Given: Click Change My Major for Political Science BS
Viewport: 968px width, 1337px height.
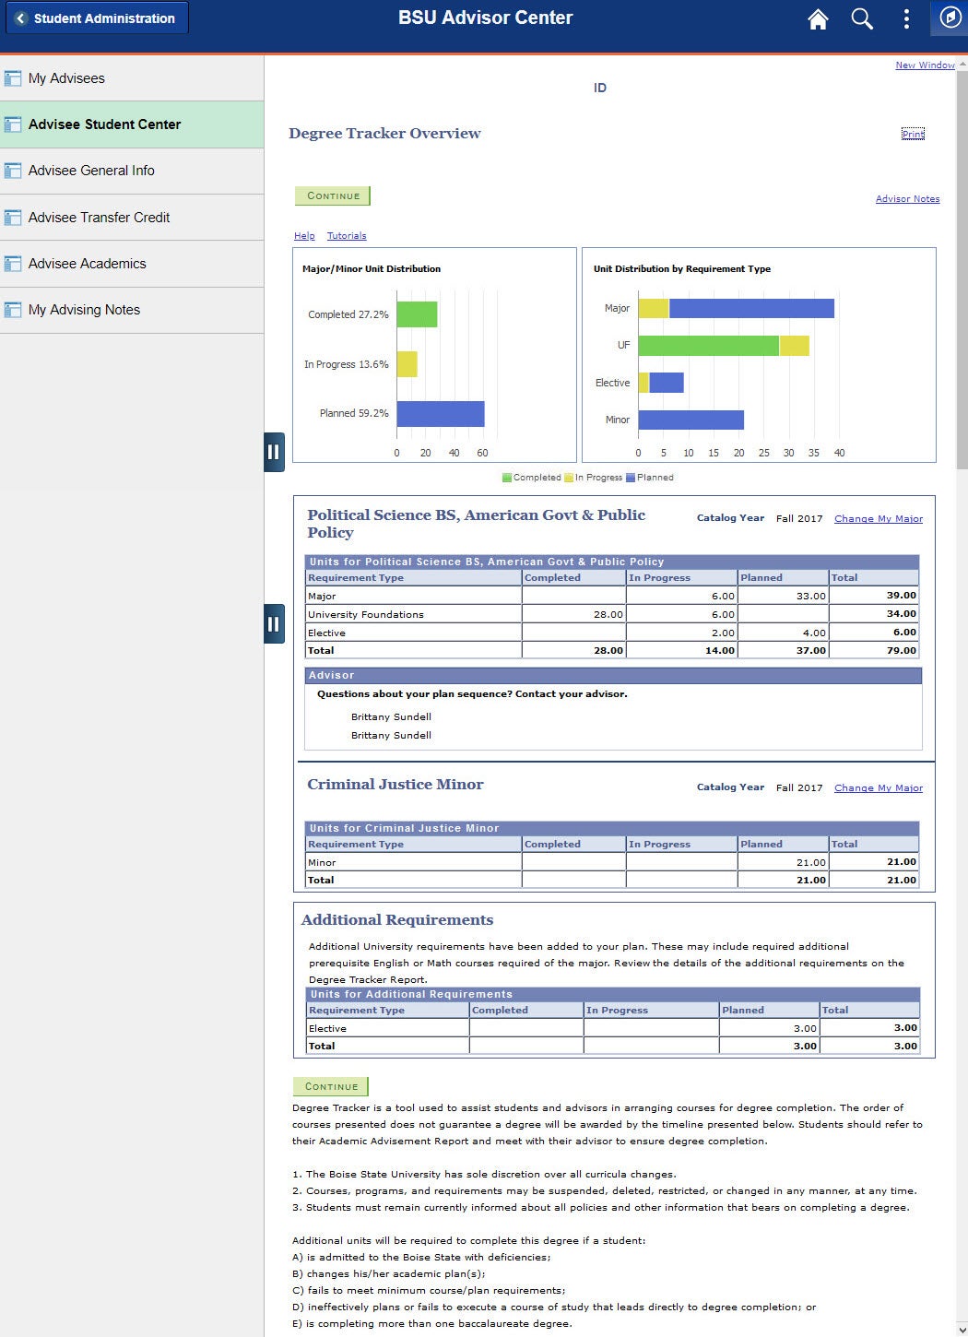Looking at the screenshot, I should (879, 519).
